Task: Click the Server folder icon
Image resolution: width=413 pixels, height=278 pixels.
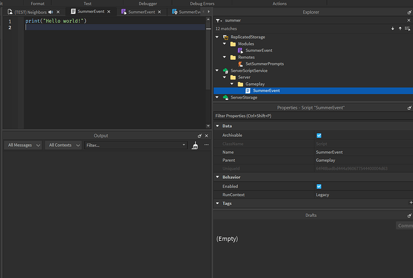Action: click(233, 77)
